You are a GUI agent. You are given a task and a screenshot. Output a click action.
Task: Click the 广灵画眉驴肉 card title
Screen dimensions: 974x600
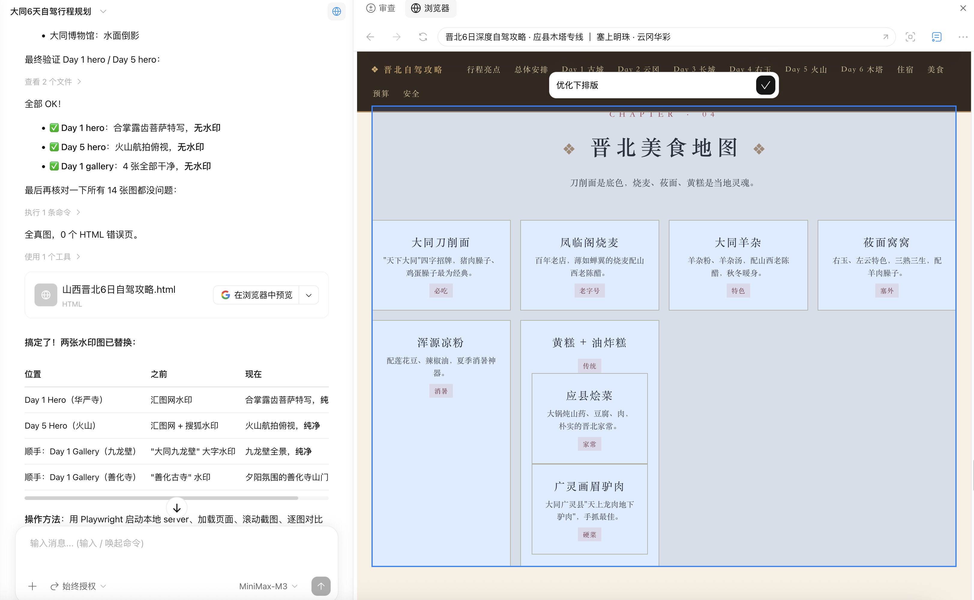click(590, 486)
